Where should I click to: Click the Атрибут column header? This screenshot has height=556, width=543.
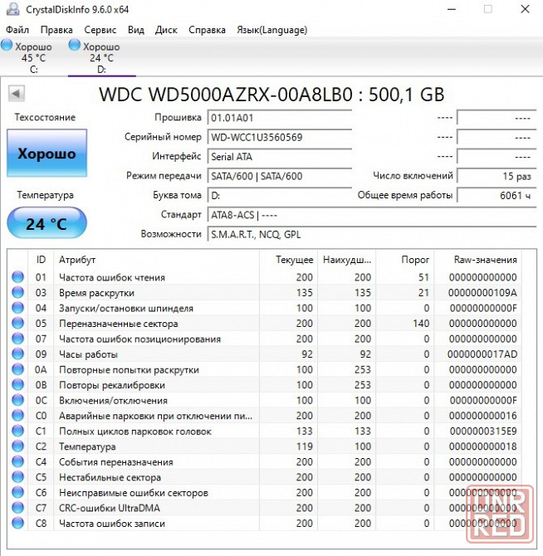[156, 260]
